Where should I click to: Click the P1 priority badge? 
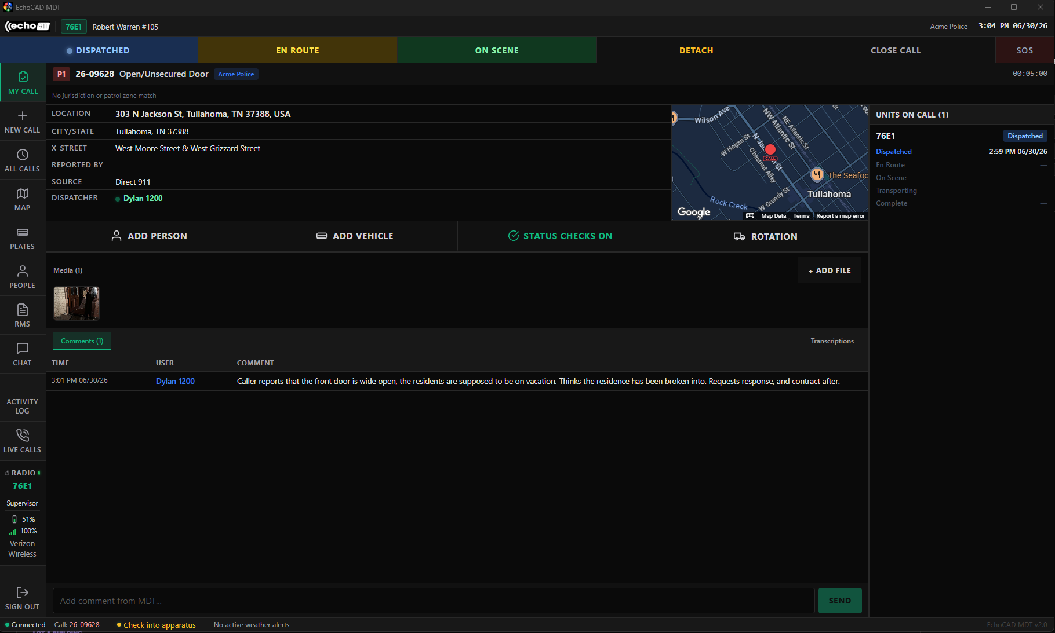(61, 74)
